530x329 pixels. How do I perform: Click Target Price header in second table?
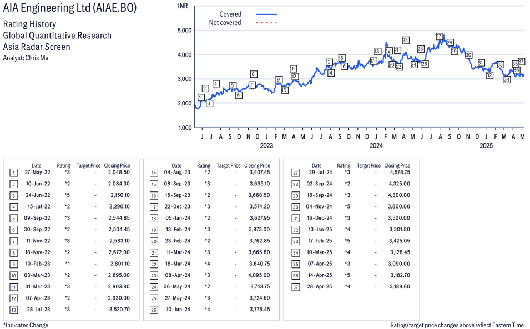[x=229, y=165]
